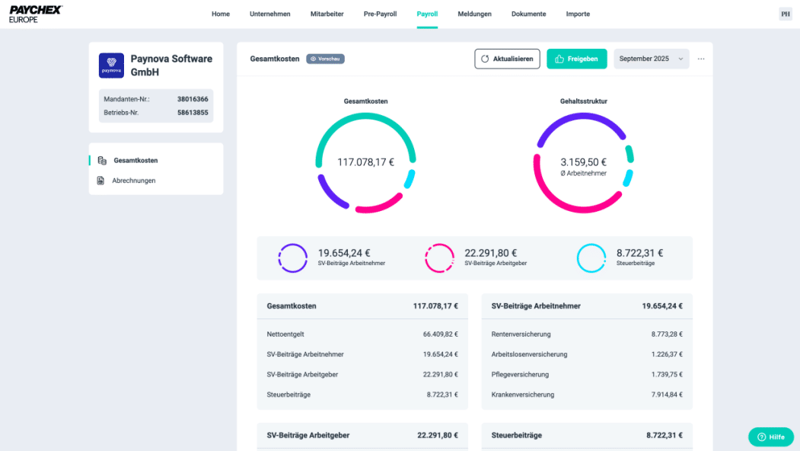This screenshot has width=800, height=451.
Task: Select Abrechnungen in the sidebar
Action: (156, 181)
